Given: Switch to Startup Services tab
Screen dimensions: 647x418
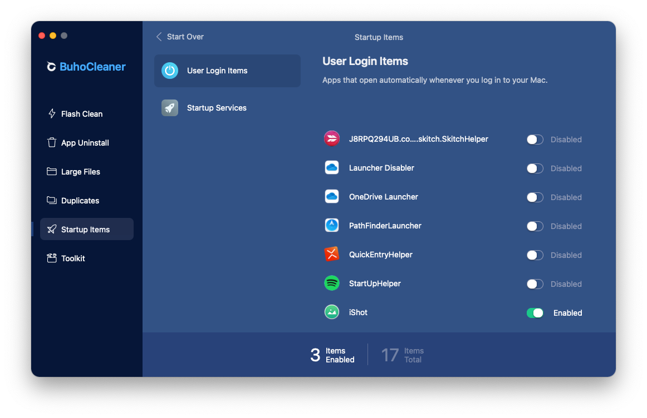Looking at the screenshot, I should [227, 108].
